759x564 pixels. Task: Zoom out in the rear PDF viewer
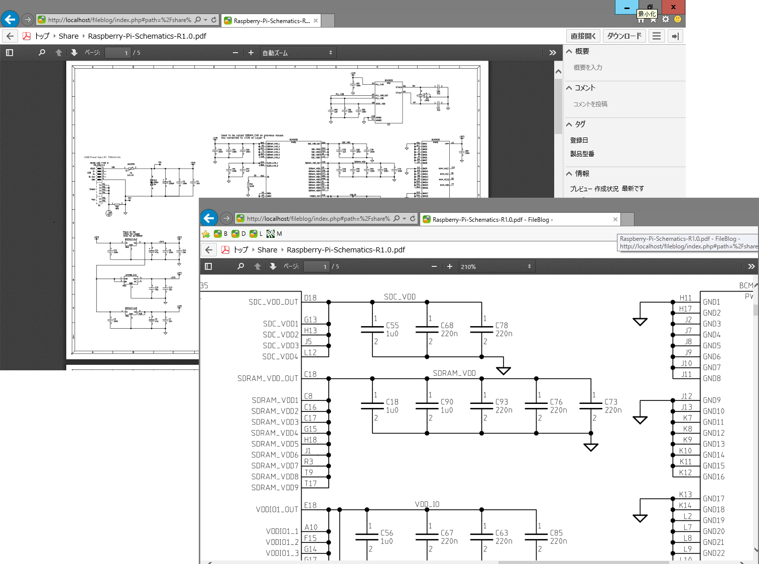click(x=235, y=53)
